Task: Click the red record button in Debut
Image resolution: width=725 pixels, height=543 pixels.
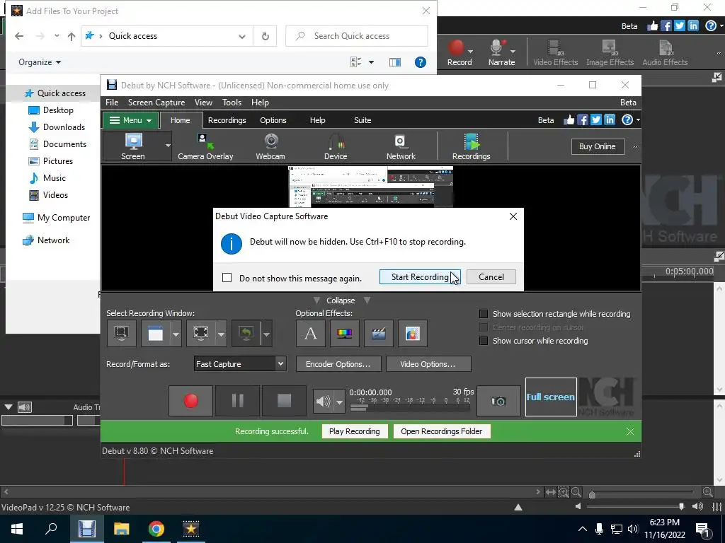Action: (191, 401)
